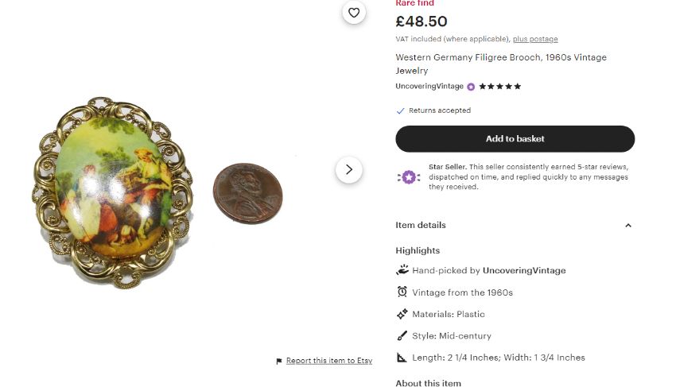Add the brooch to basket

pos(515,139)
